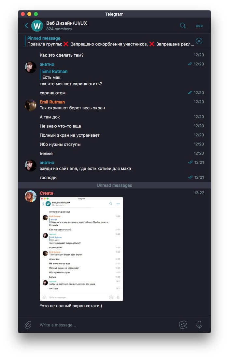The image size is (229, 359).
Task: Jump to quoted Emil Rutman reply
Action: click(55, 75)
